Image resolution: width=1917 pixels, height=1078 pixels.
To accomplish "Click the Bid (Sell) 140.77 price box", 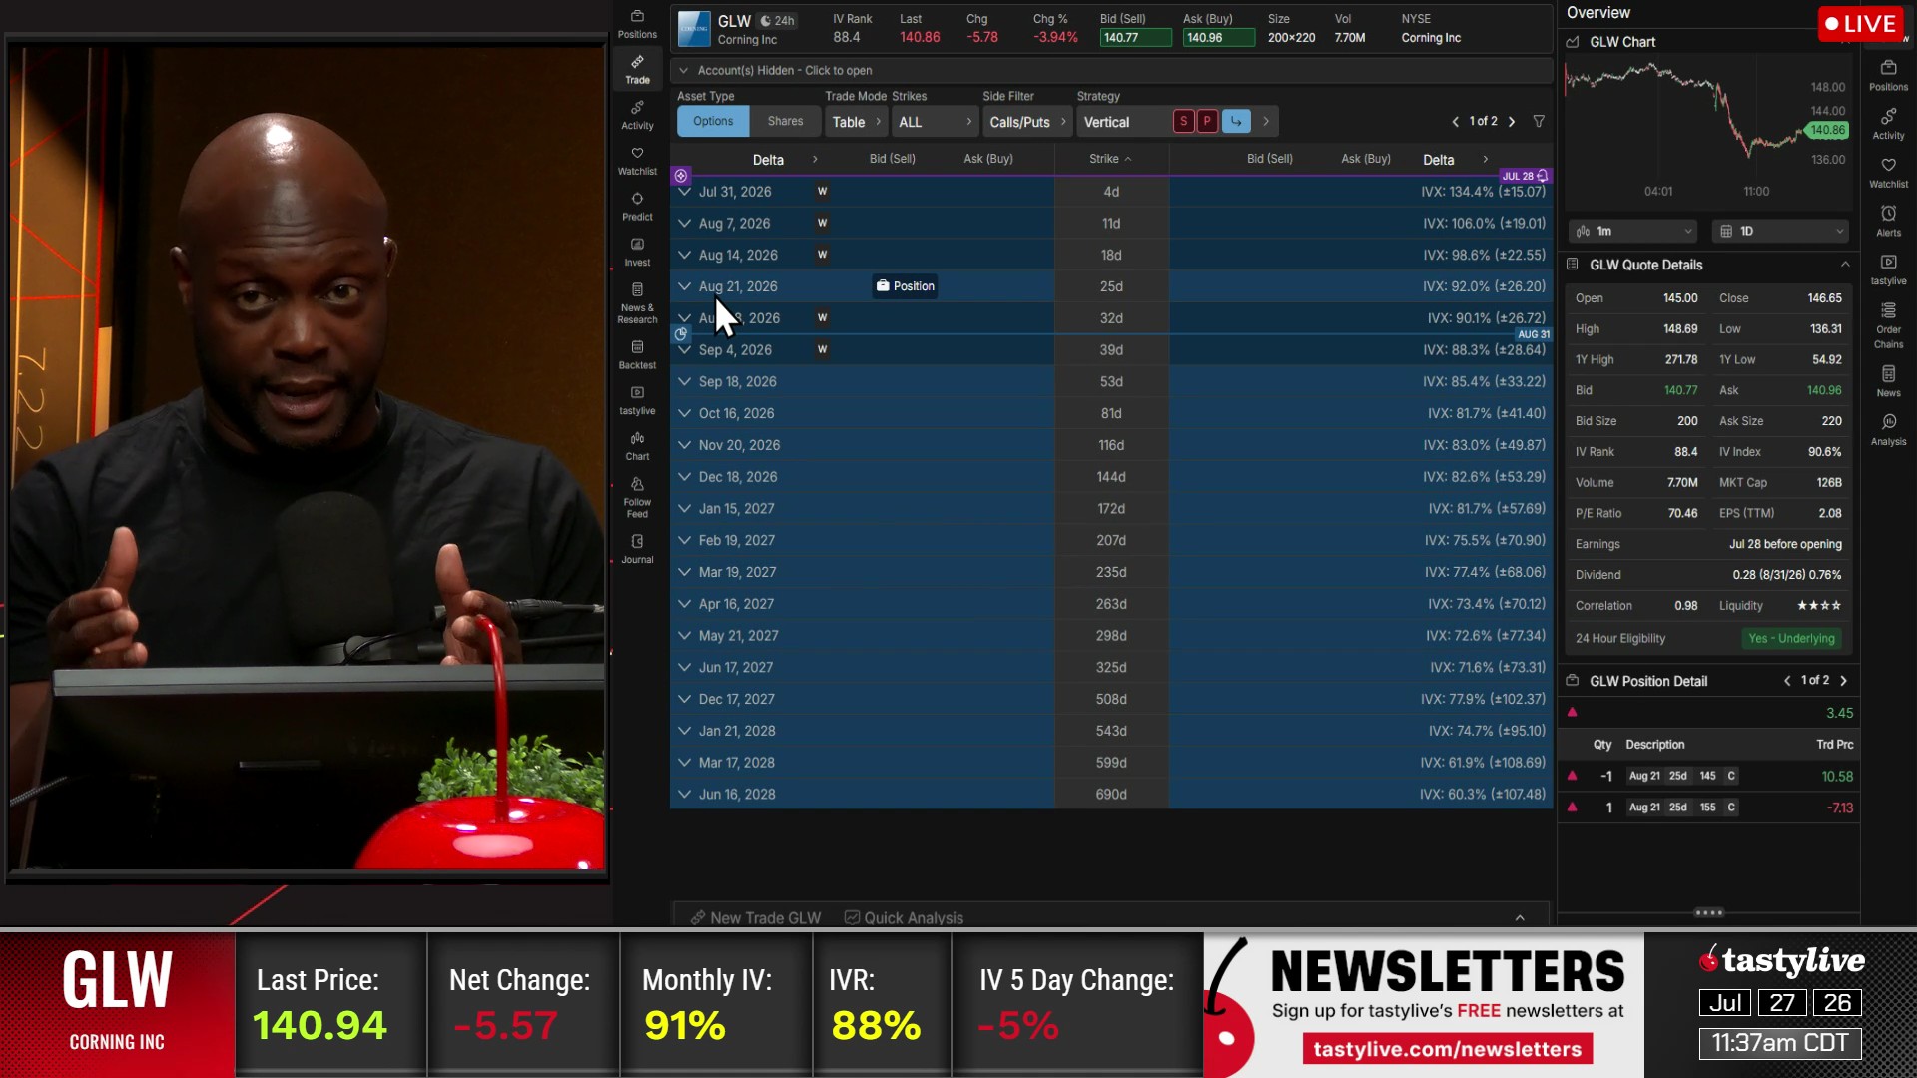I will coord(1135,38).
